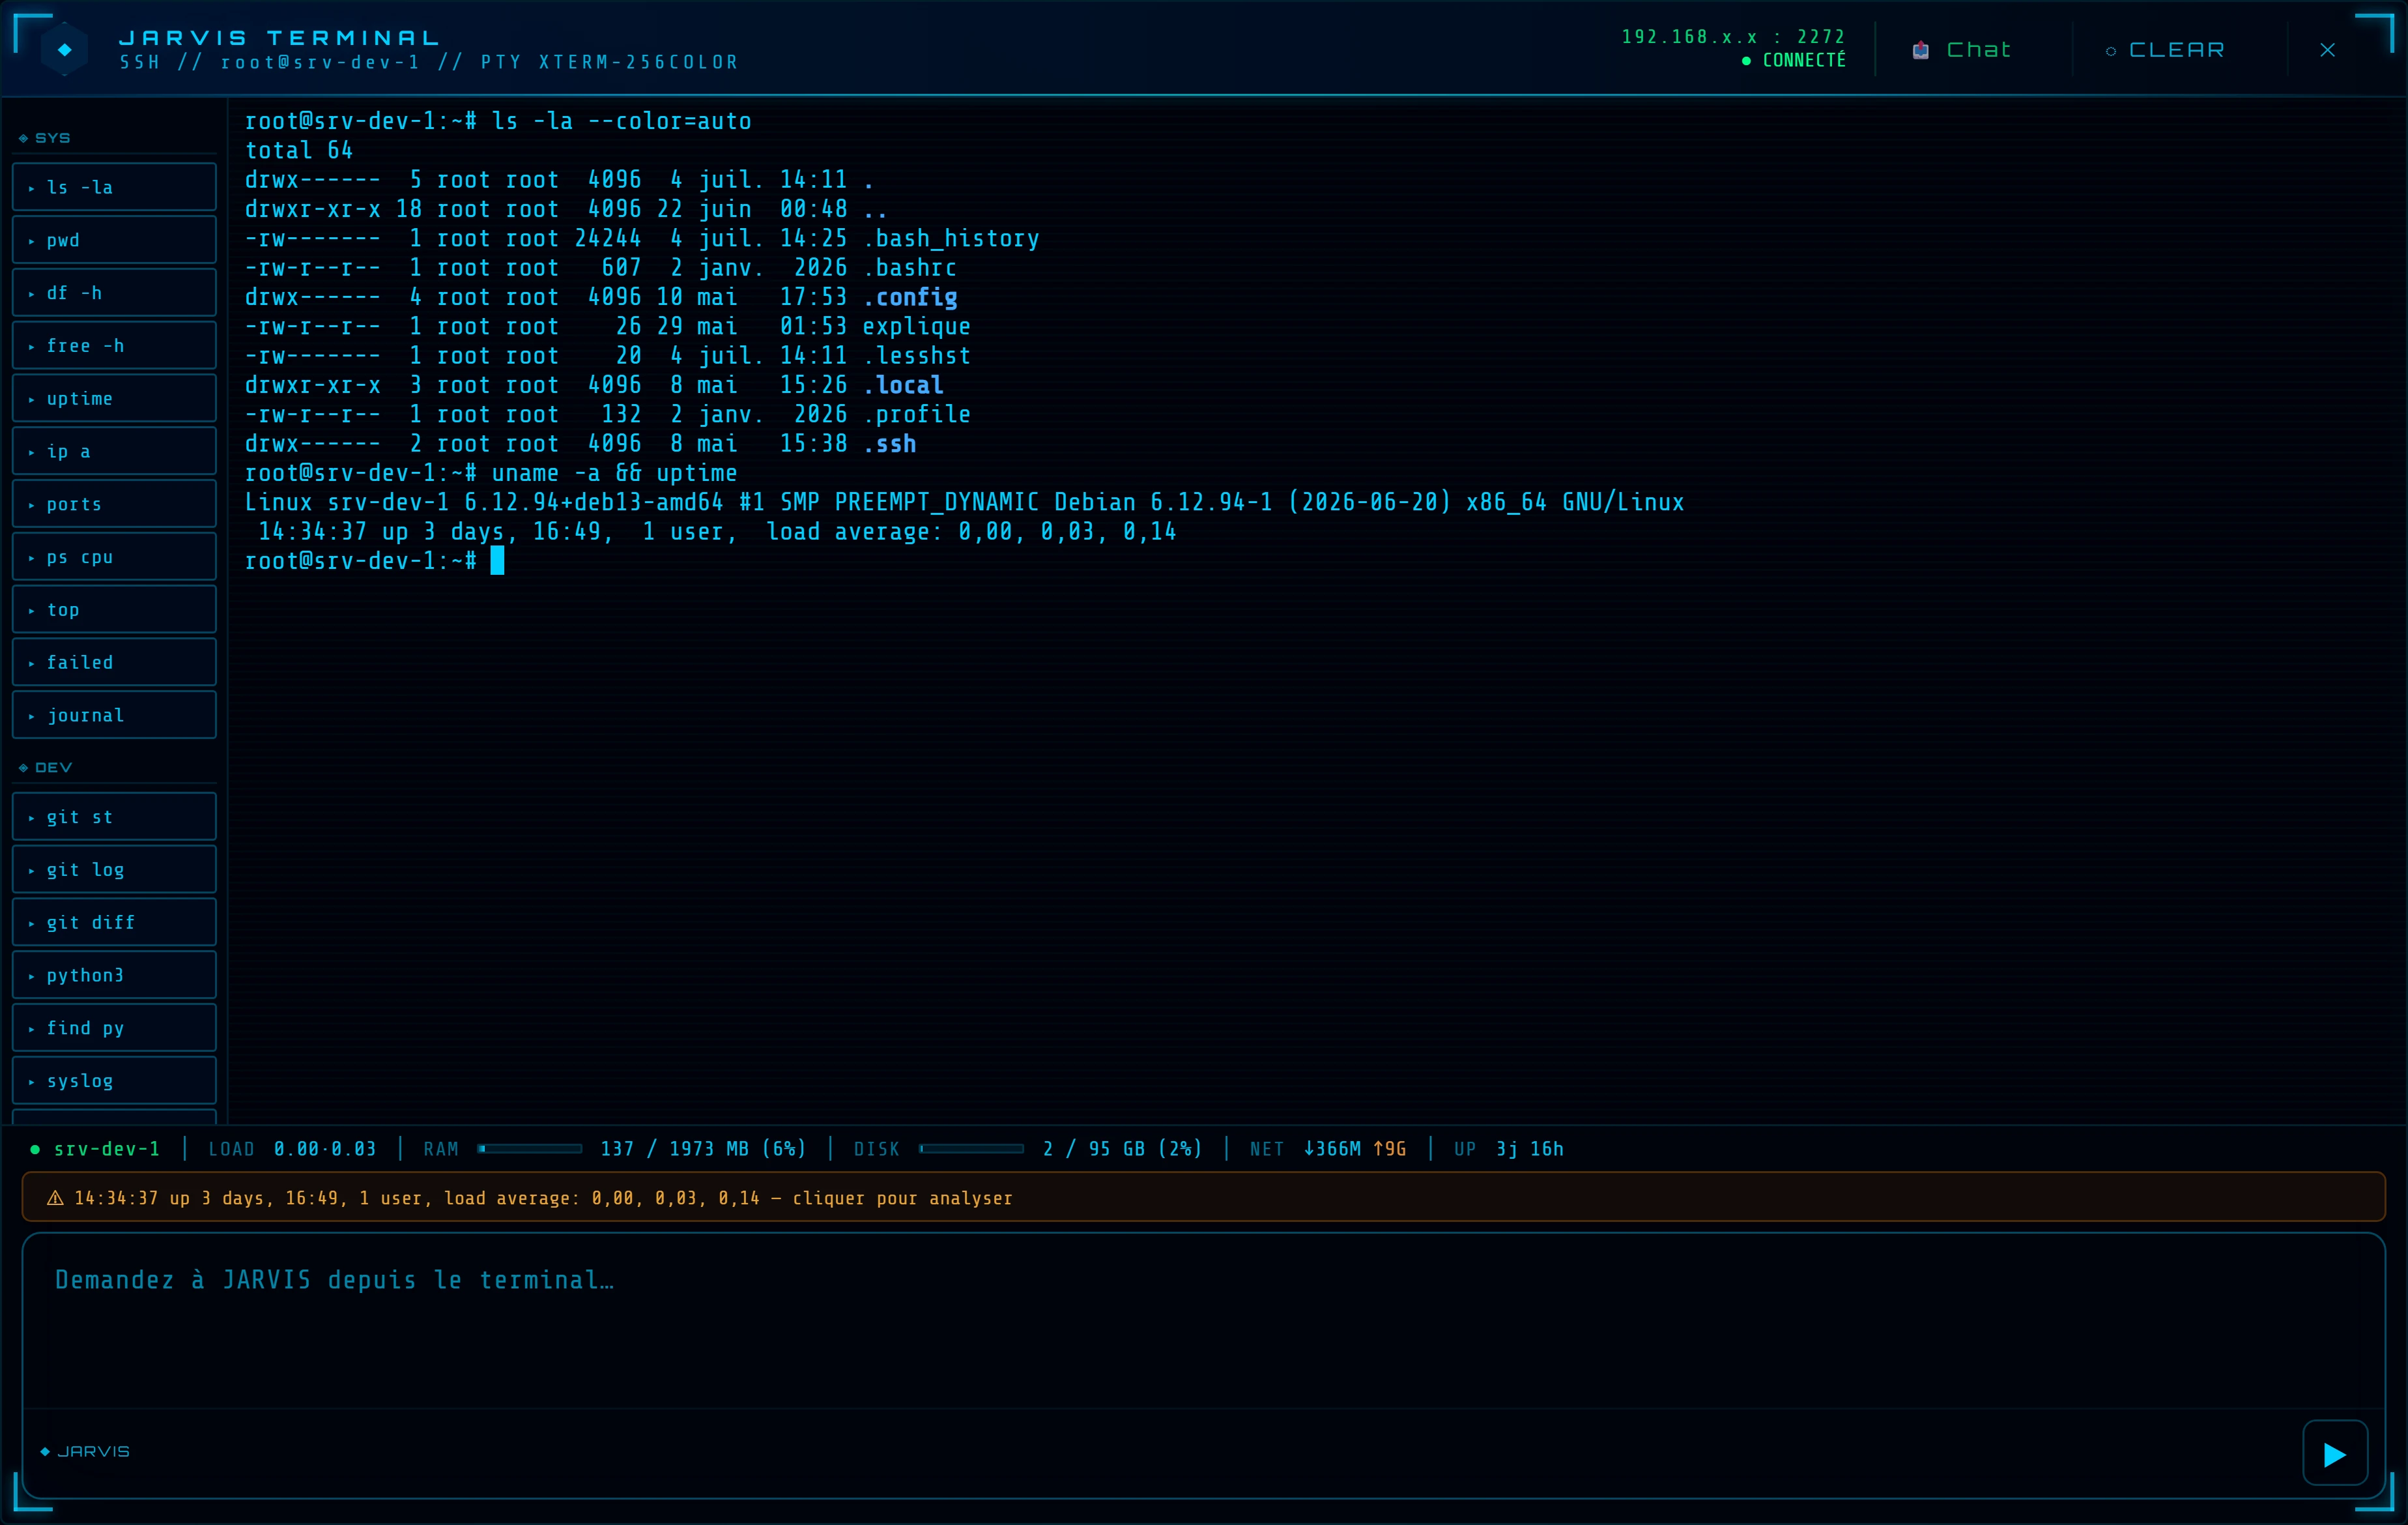Open the Chat panel button

(x=1961, y=50)
